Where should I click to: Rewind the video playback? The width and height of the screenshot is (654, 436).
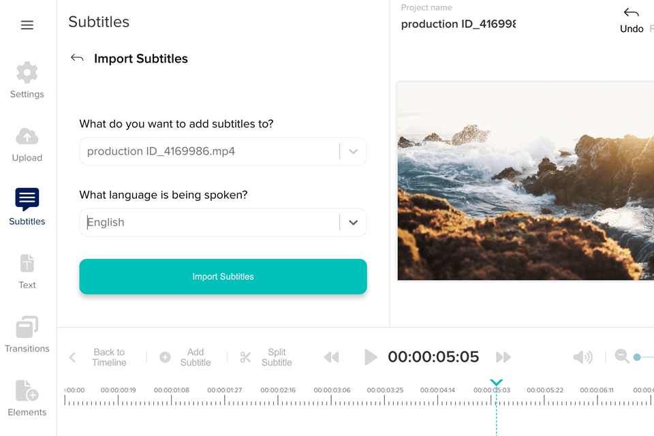point(331,357)
